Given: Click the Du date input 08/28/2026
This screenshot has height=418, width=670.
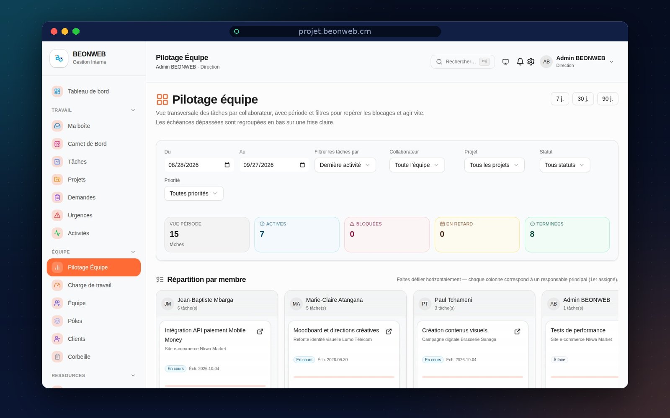Looking at the screenshot, I should click(199, 165).
